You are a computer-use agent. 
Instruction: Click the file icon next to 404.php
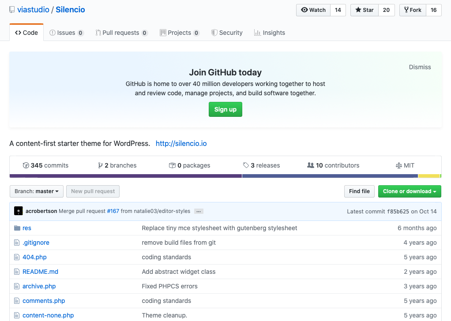(17, 257)
